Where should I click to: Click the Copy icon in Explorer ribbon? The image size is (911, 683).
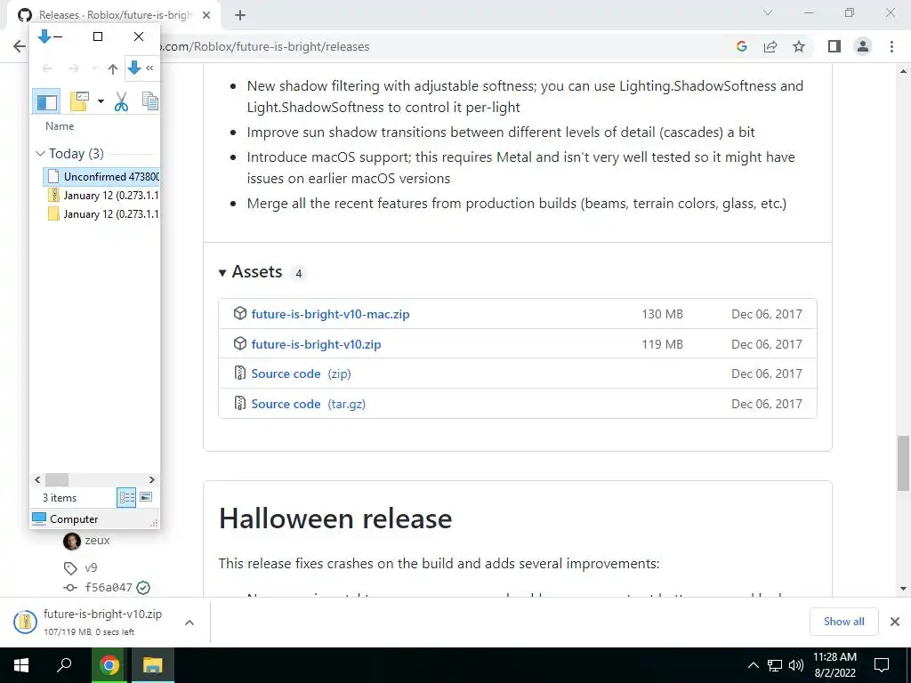coord(149,101)
